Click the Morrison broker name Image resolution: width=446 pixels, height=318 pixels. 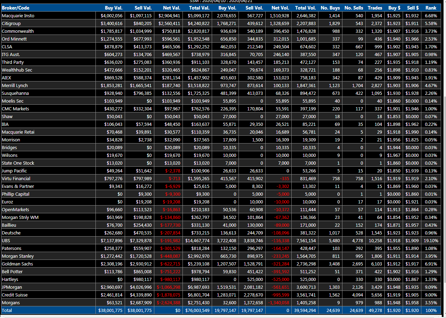point(11,140)
